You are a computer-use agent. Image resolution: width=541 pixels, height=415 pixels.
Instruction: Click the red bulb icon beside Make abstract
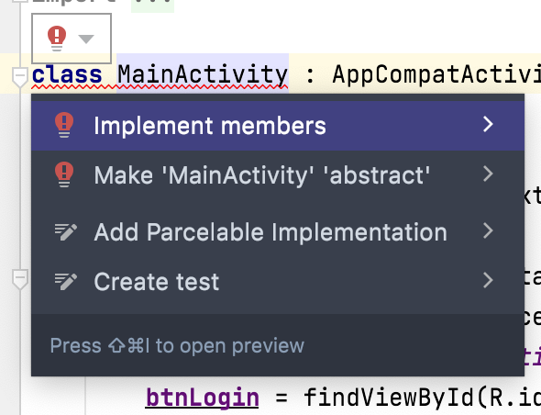(x=64, y=174)
